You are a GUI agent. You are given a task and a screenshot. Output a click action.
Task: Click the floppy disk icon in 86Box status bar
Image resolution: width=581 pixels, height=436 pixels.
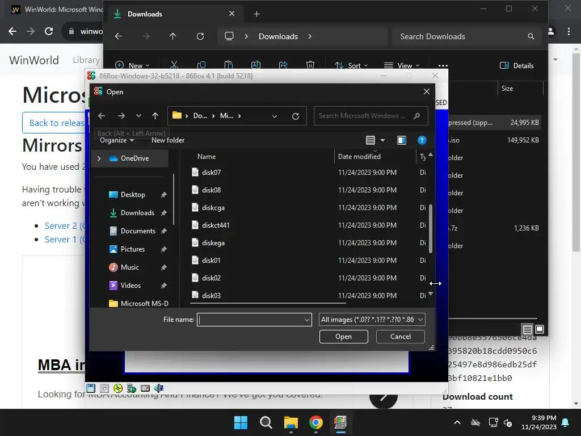pos(91,388)
